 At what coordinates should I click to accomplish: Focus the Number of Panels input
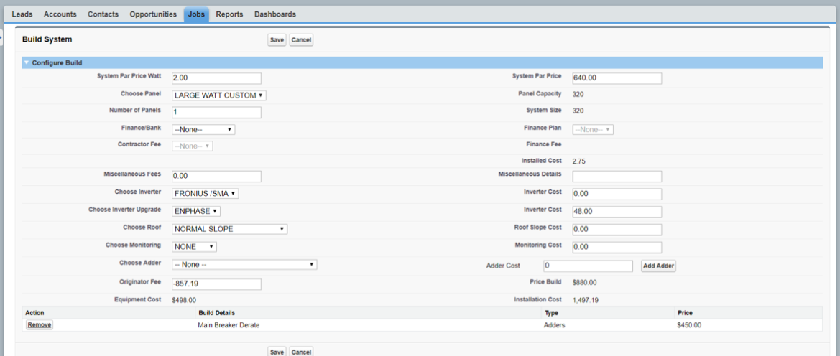click(x=216, y=113)
